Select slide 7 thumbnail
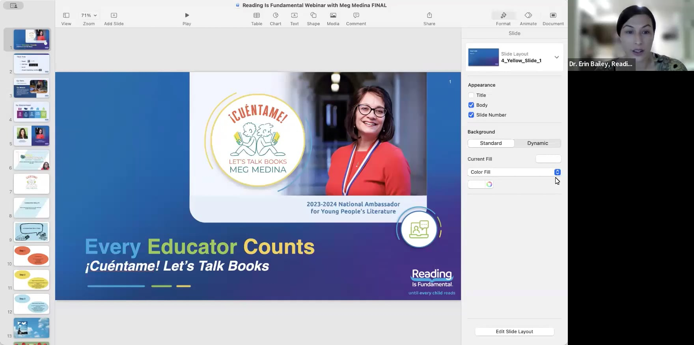694x345 pixels. (32, 184)
